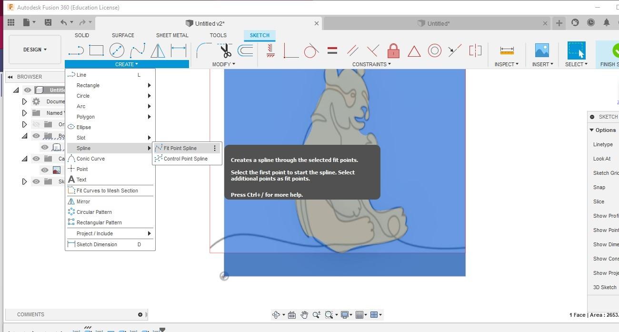619x332 pixels.
Task: Click the Insert image icon
Action: (542, 50)
